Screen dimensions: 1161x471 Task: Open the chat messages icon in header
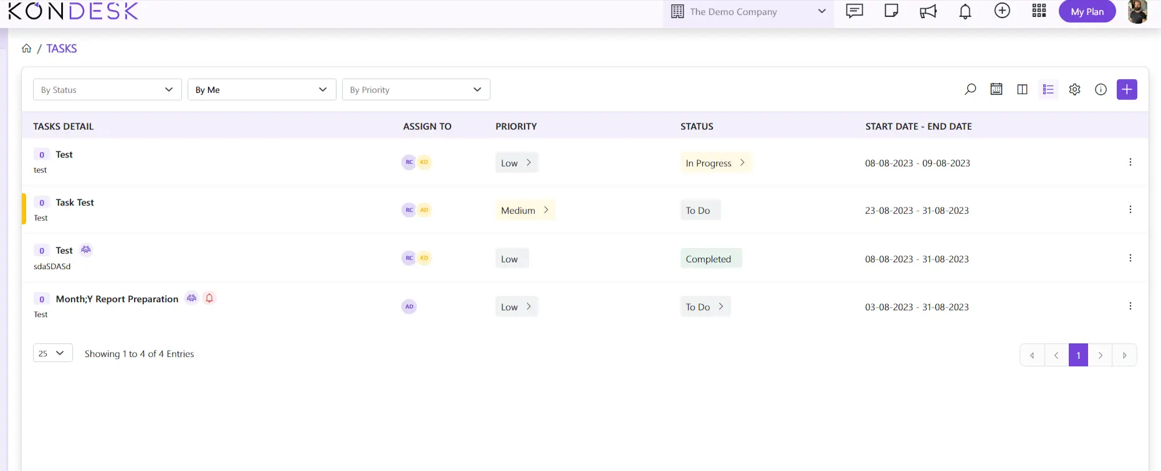[x=854, y=11]
